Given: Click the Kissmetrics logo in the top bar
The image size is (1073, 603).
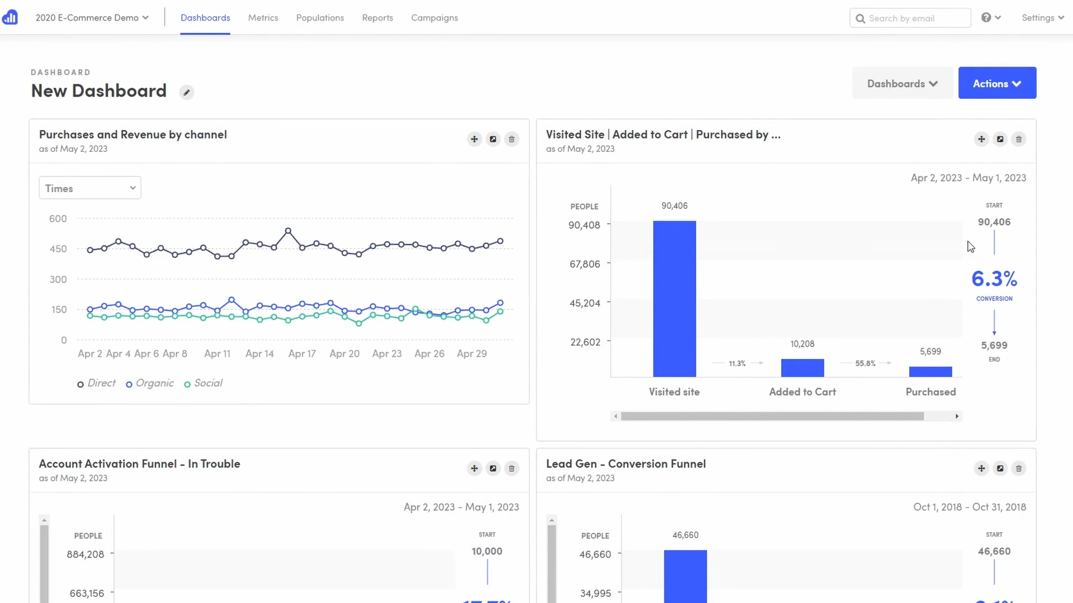Looking at the screenshot, I should 10,17.
